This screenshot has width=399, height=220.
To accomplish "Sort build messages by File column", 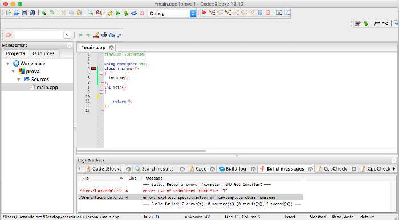I will coord(101,178).
